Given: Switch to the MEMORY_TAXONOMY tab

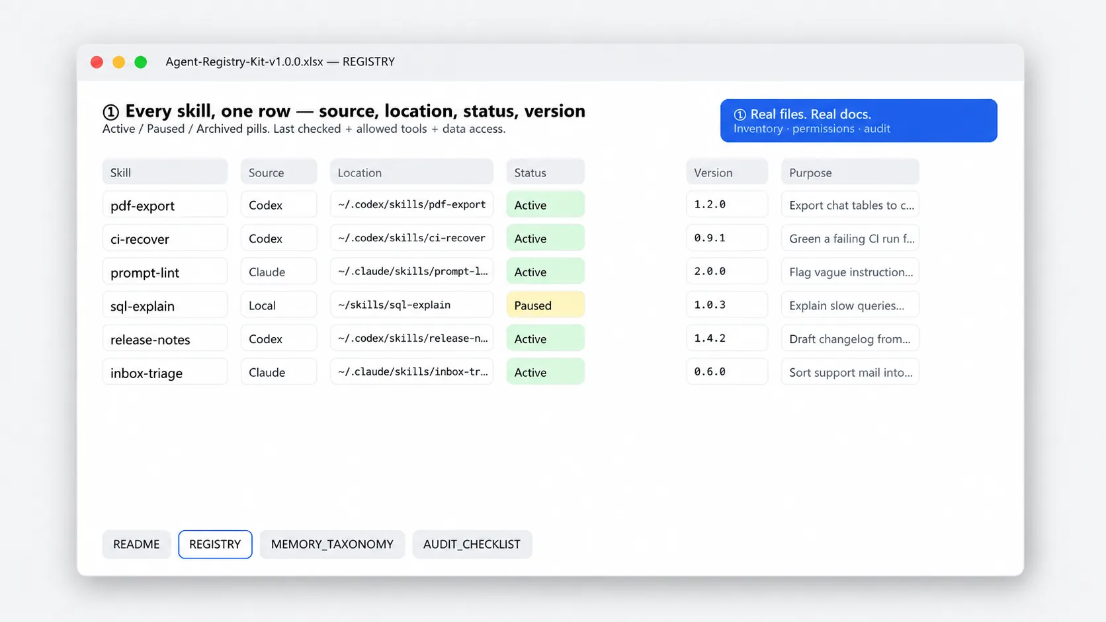Looking at the screenshot, I should 332,544.
